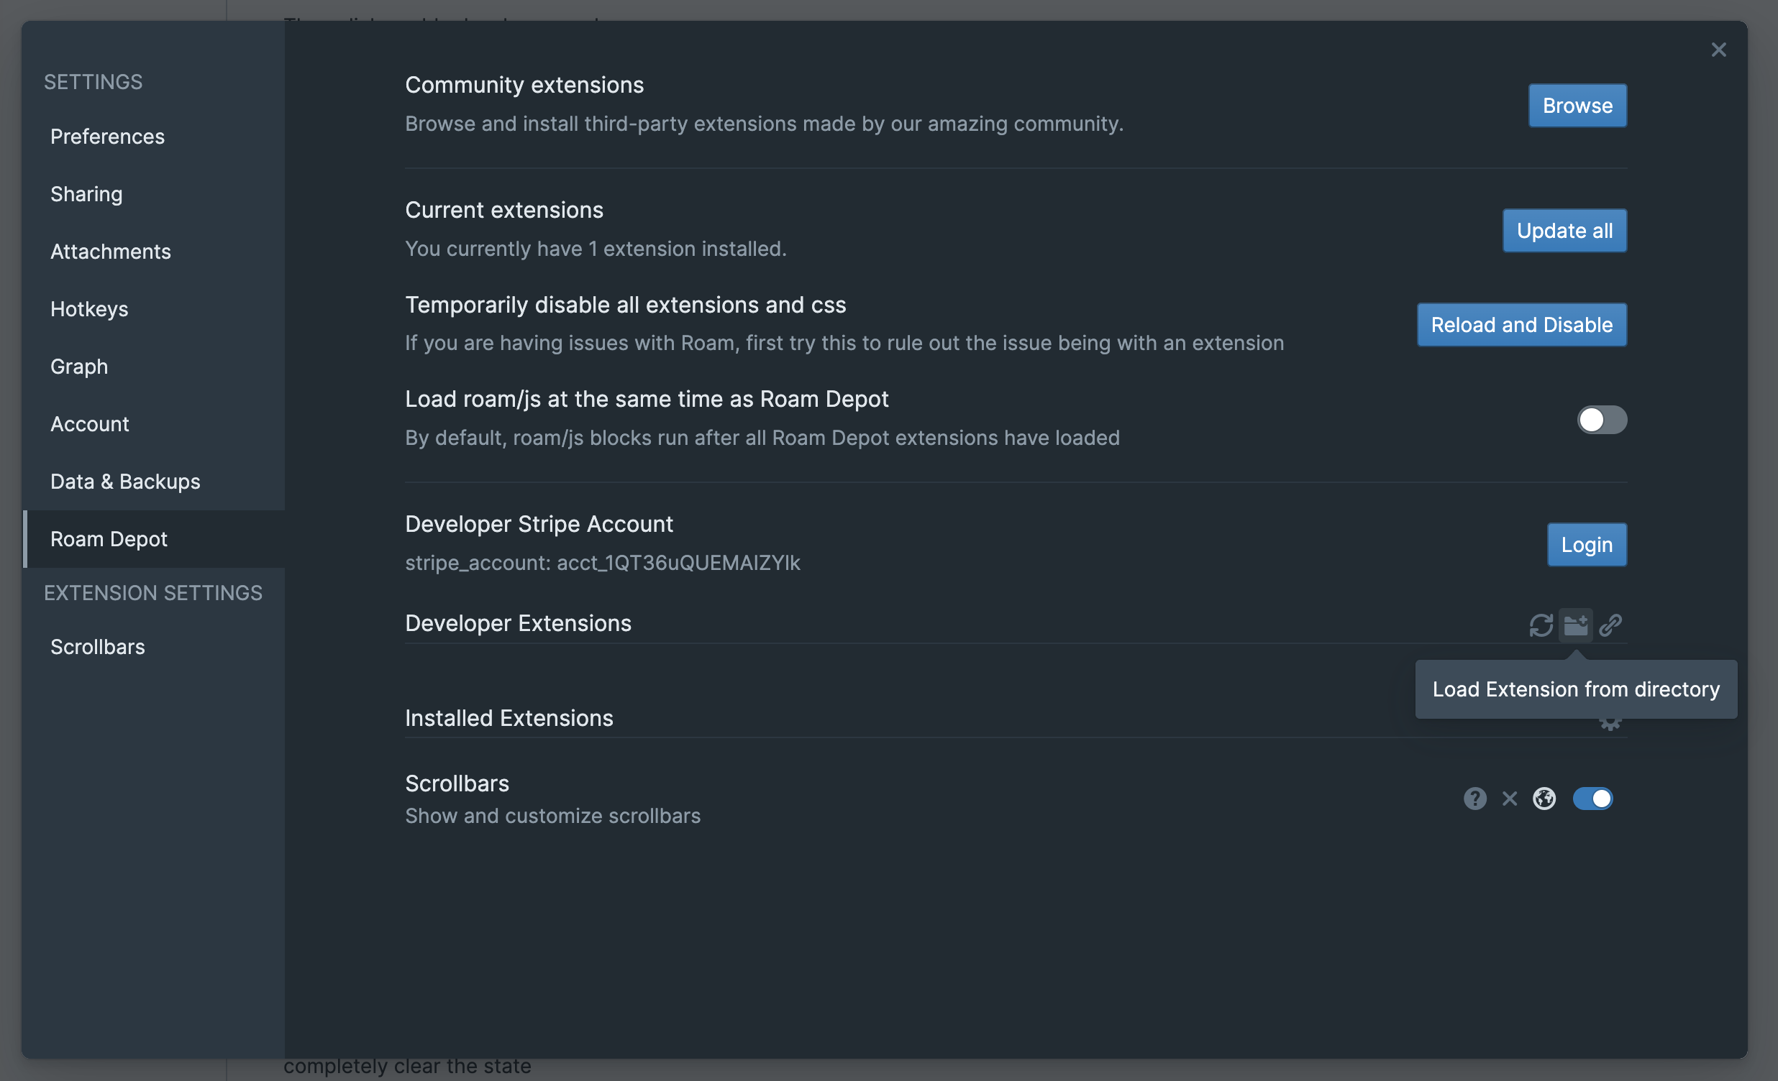This screenshot has width=1778, height=1081.
Task: Click the globe icon for Scrollbars
Action: click(1544, 799)
